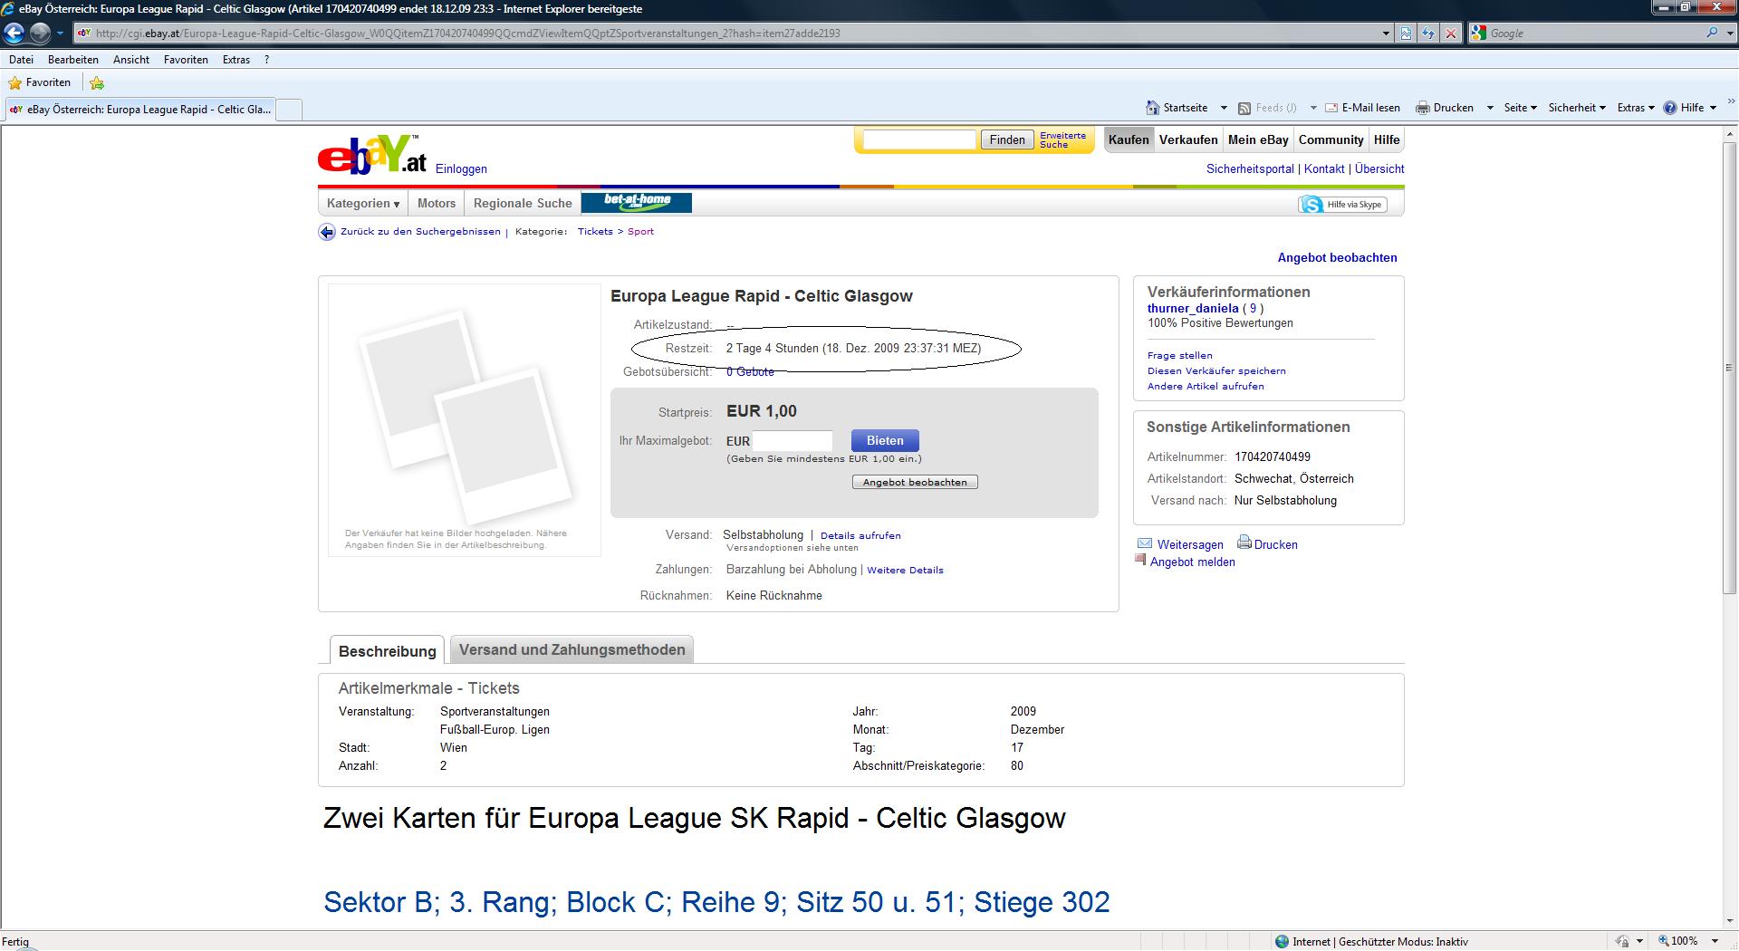Viewport: 1739px width, 951px height.
Task: Open the Datei menu
Action: coord(21,60)
